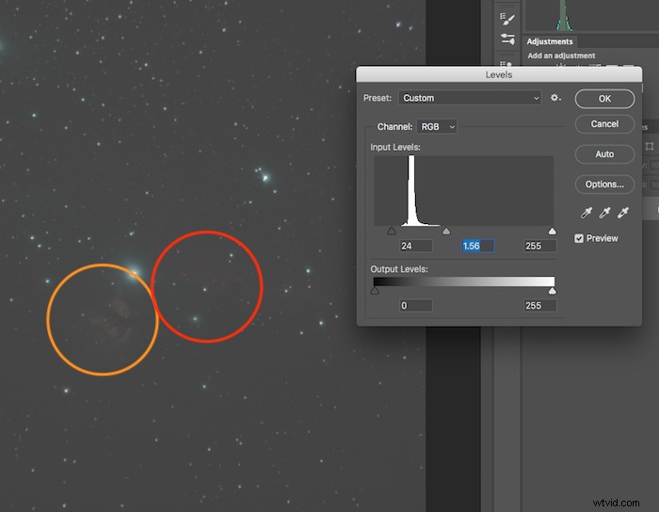Open the Levels Options... dialog
Screen dimensions: 659x512
[604, 184]
